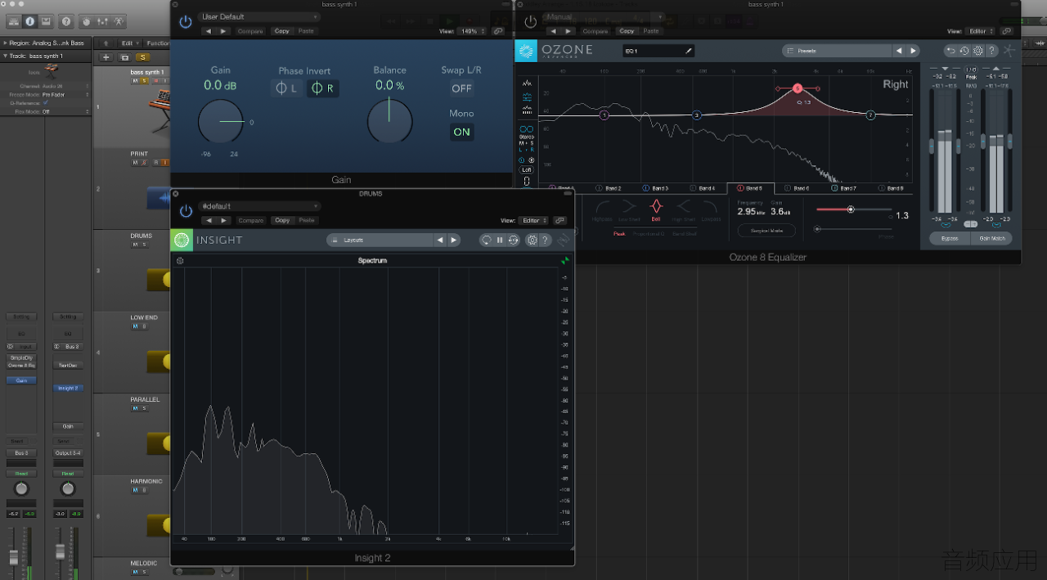Screen dimensions: 1047x580
Task: Open Insight 2 settings gear
Action: click(532, 240)
